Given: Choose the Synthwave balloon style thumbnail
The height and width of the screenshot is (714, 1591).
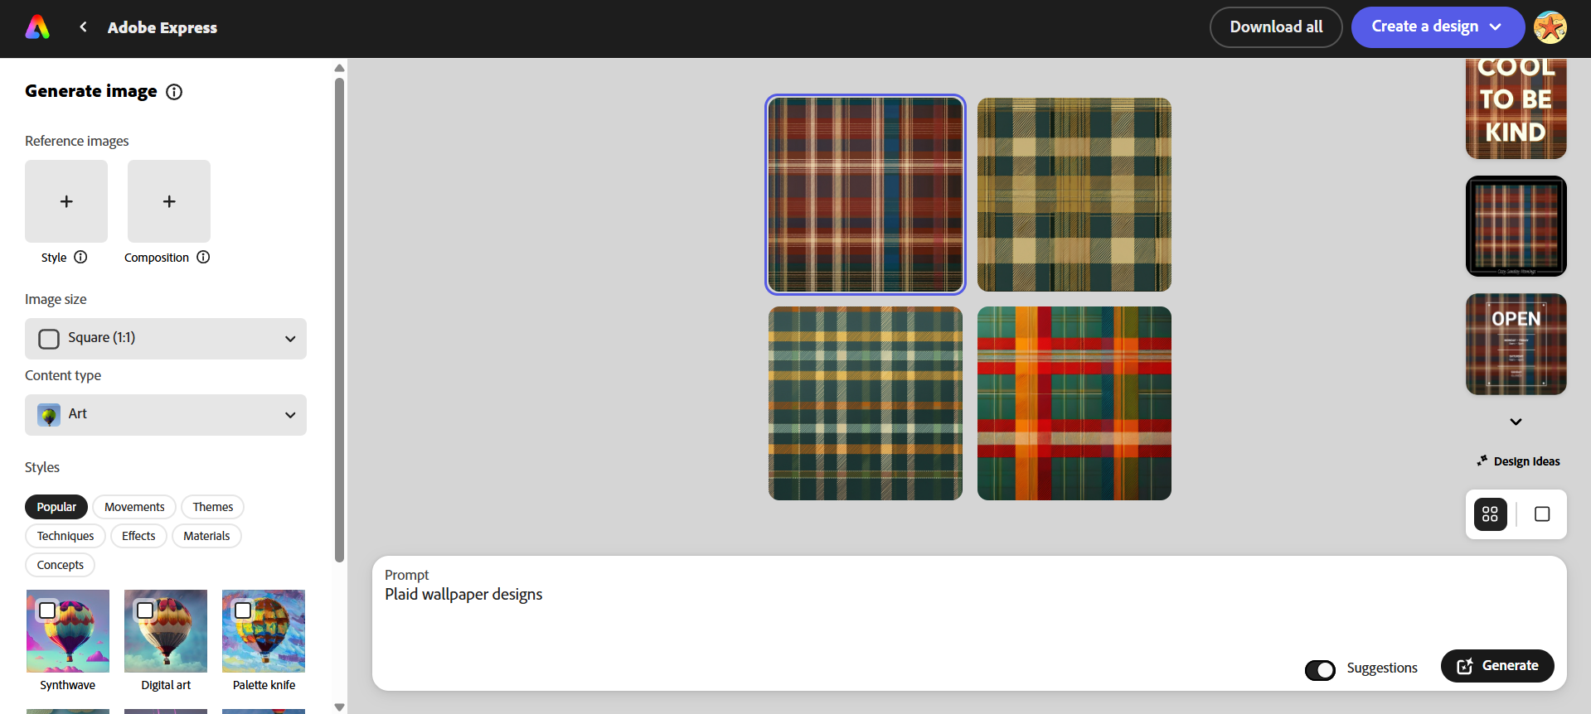Looking at the screenshot, I should coord(68,631).
